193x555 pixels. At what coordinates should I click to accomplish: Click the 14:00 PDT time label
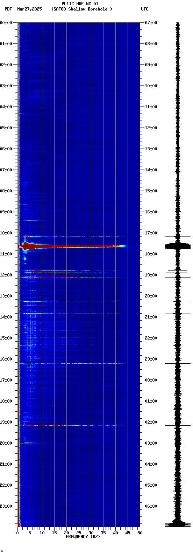click(x=6, y=317)
